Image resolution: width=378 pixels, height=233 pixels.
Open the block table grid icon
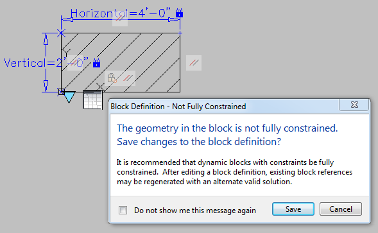click(x=93, y=99)
